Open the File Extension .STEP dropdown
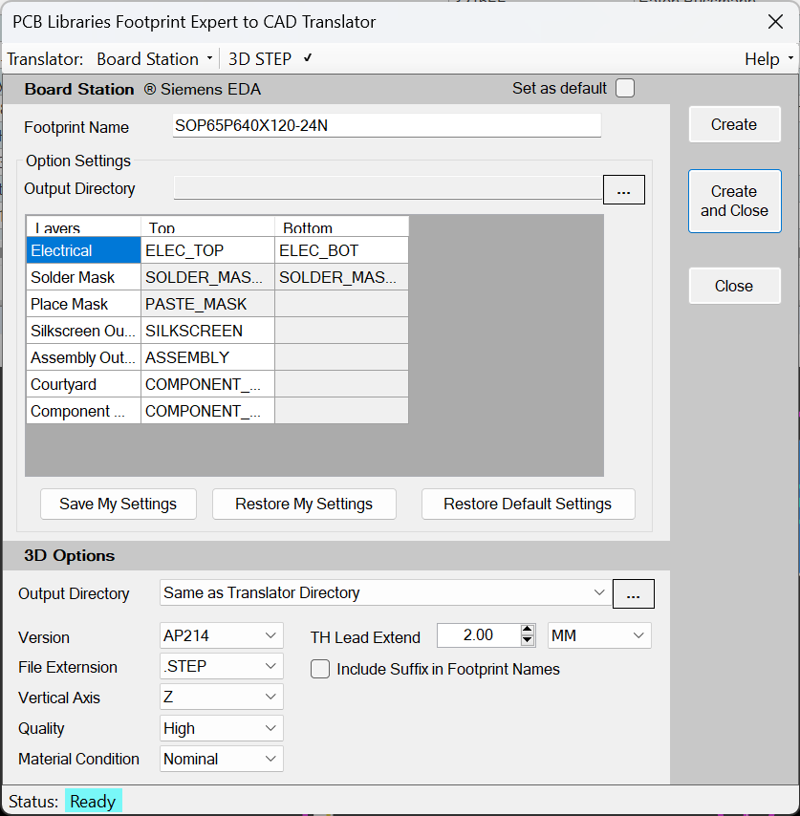Image resolution: width=800 pixels, height=816 pixels. point(221,666)
